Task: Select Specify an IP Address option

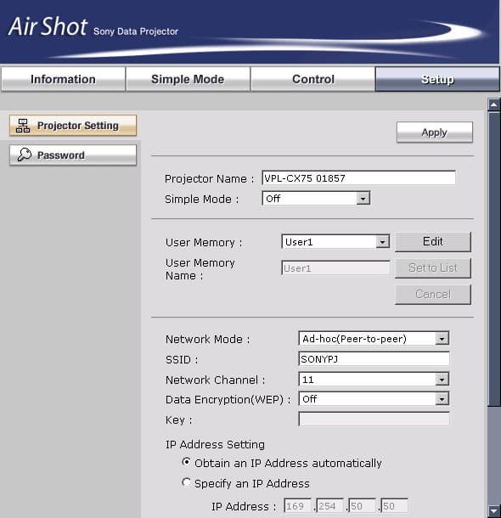Action: [x=186, y=482]
